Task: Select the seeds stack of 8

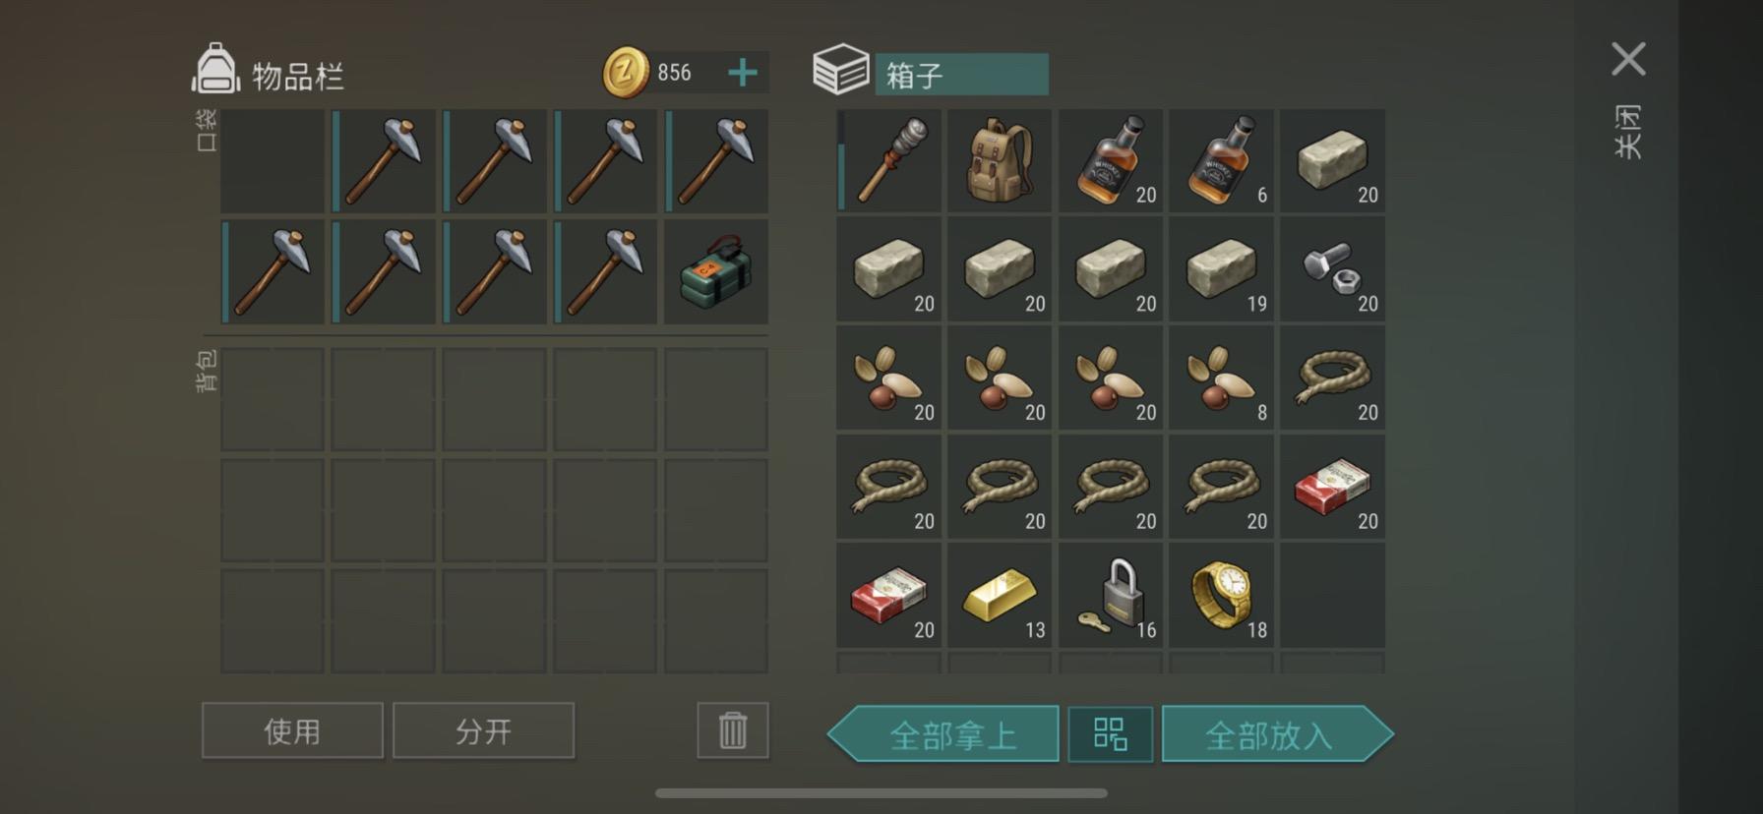Action: tap(1222, 378)
